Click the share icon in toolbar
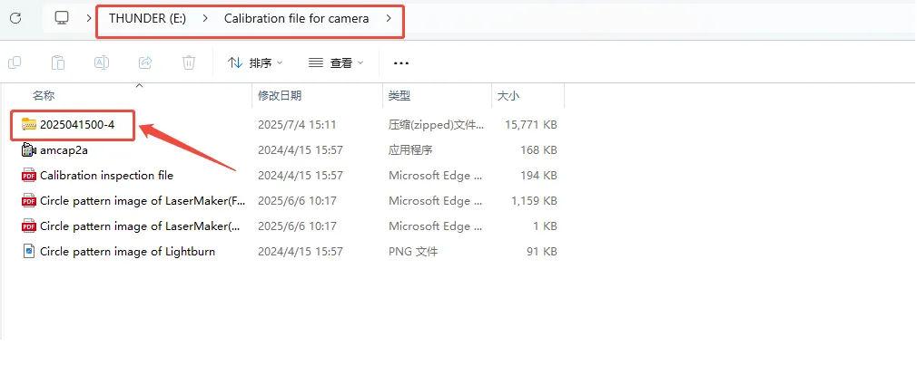This screenshot has width=917, height=365. coord(145,62)
